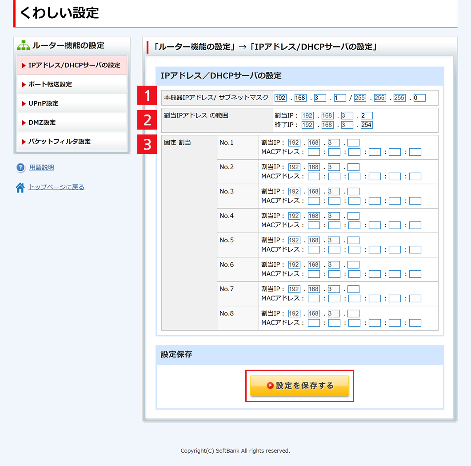Click the くわしい設定 page title

pyautogui.click(x=59, y=13)
